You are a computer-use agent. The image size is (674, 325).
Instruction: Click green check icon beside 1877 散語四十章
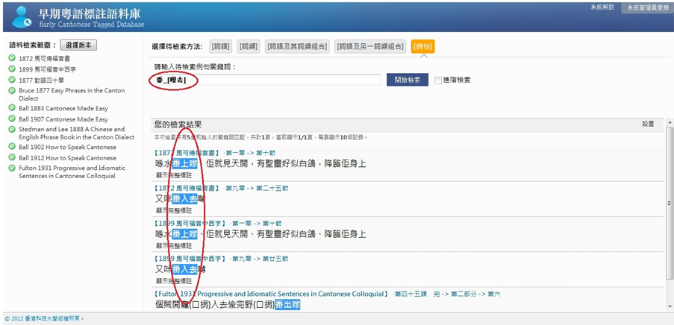12,80
